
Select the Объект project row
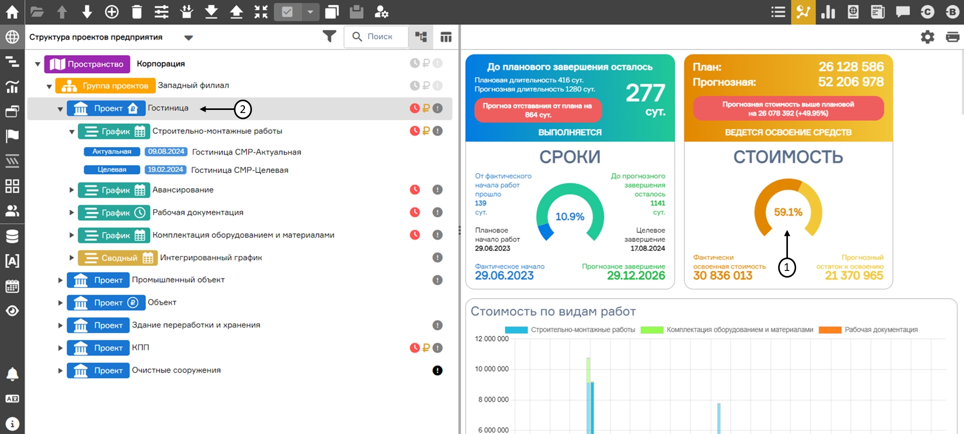coord(162,302)
